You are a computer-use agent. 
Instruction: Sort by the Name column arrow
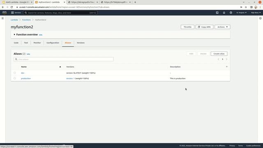pyautogui.click(x=60, y=67)
